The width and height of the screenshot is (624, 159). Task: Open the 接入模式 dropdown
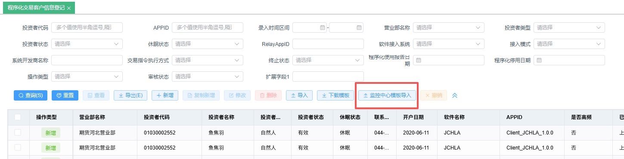point(569,44)
